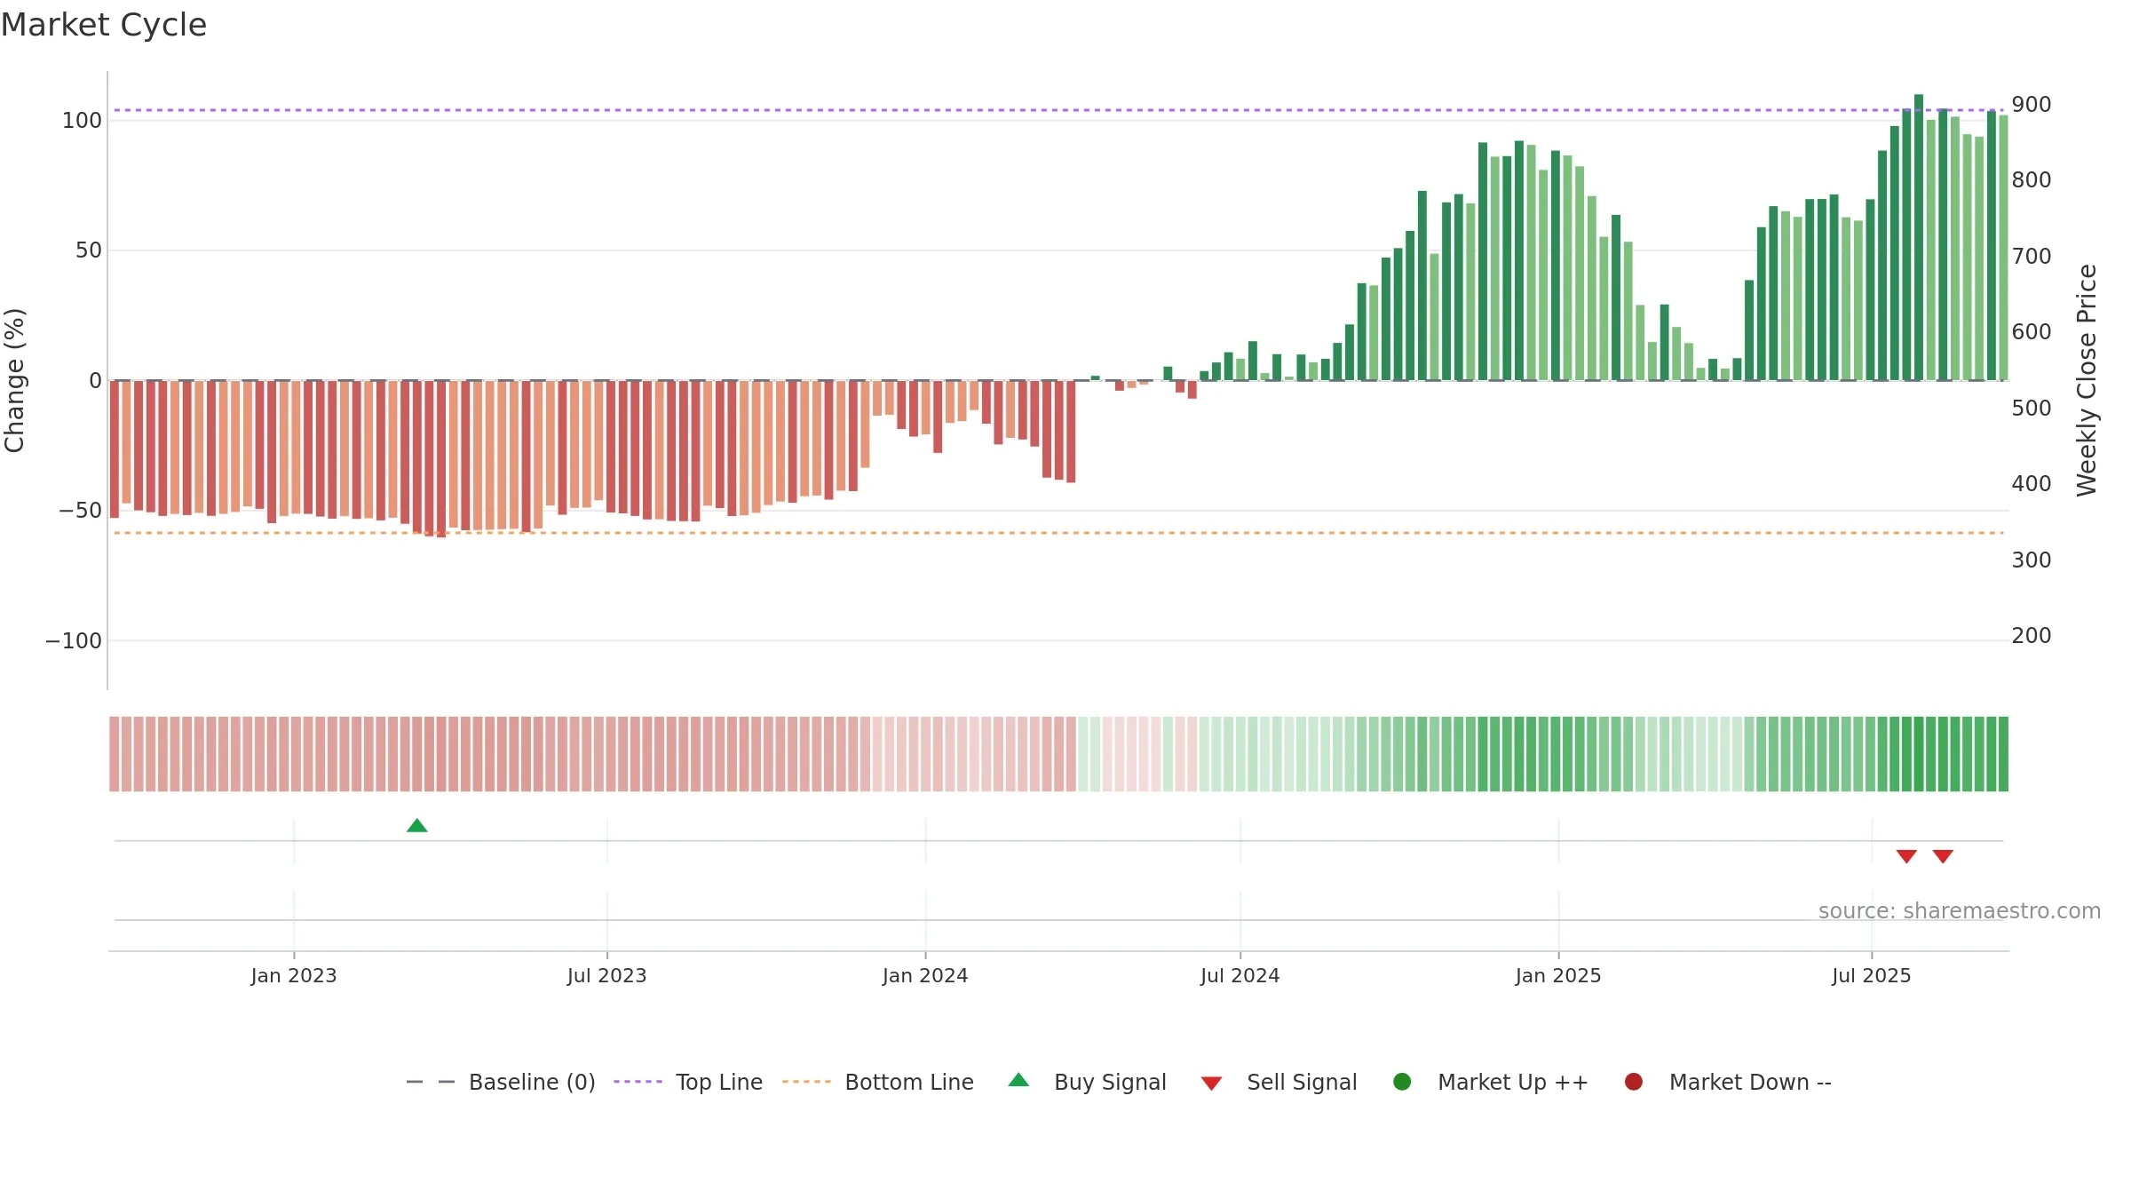Viewport: 2131px width, 1199px height.
Task: Click the source: sharemaestro.com text
Action: coord(1960,911)
